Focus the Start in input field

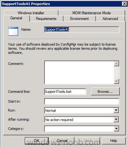[82, 101]
